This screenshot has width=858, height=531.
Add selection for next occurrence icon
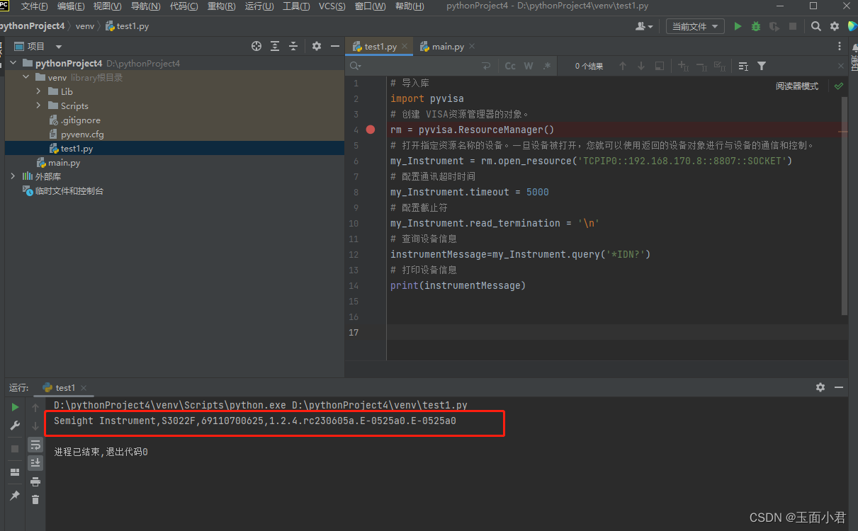coord(684,66)
